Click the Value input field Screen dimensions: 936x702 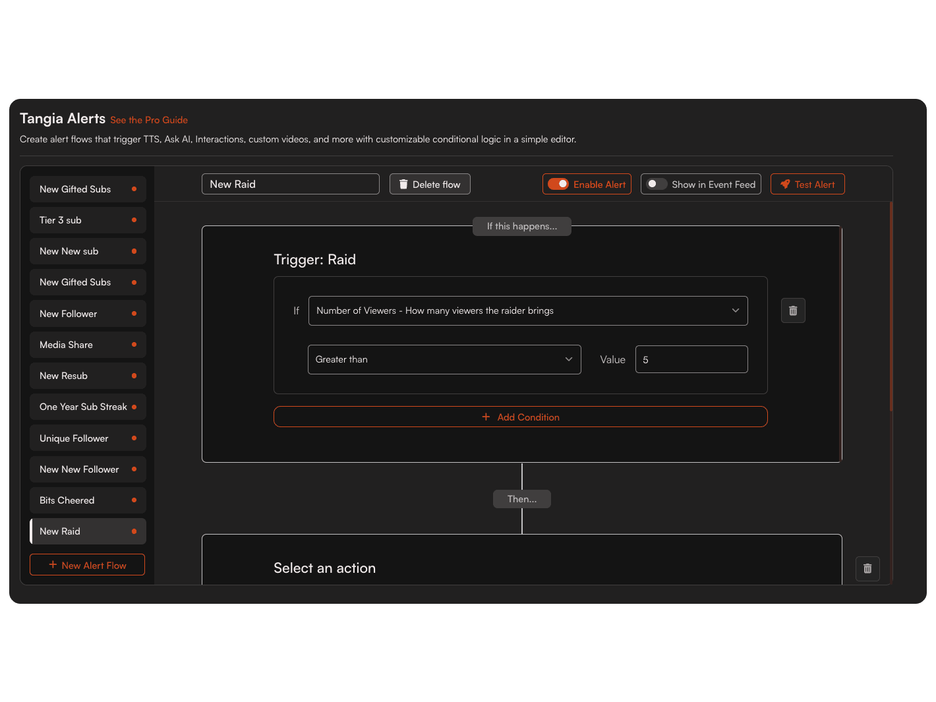691,359
